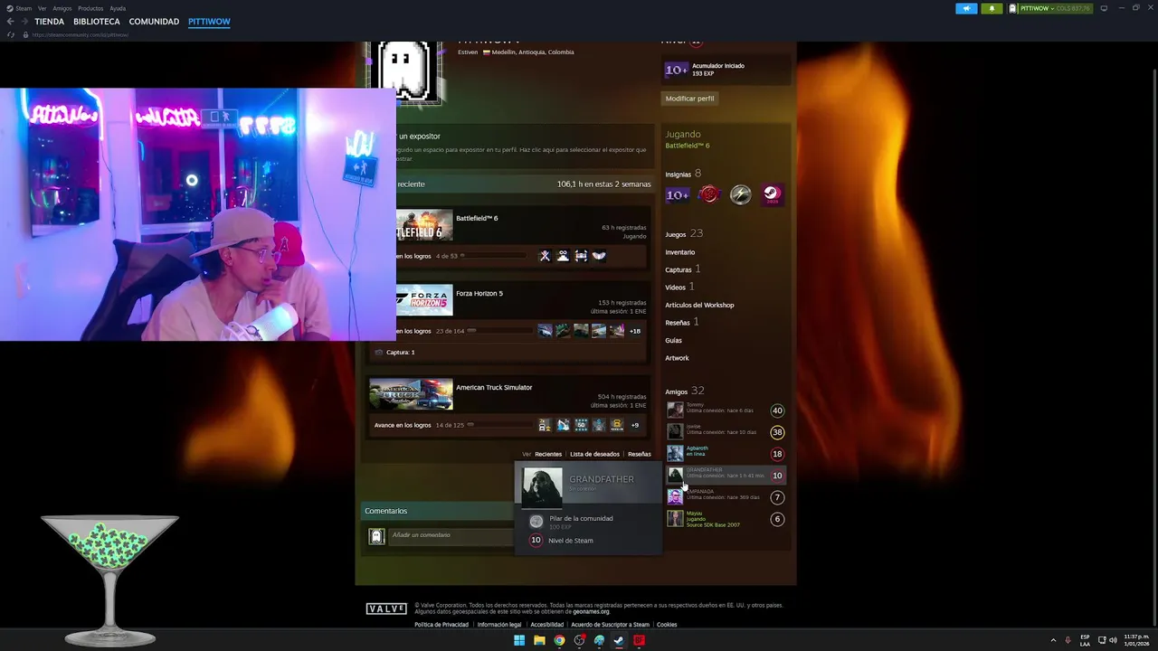Open Mayuu's friend entry
1158x651 pixels.
[x=726, y=518]
